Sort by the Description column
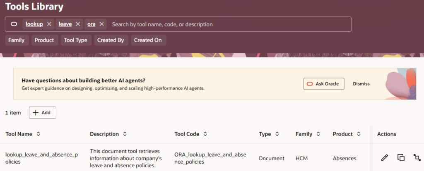424x171 pixels. [125, 134]
